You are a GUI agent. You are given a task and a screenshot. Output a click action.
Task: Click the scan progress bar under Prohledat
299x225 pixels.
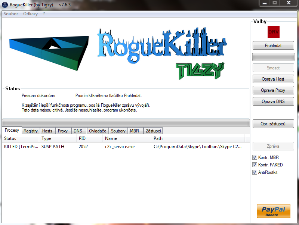coord(273,57)
